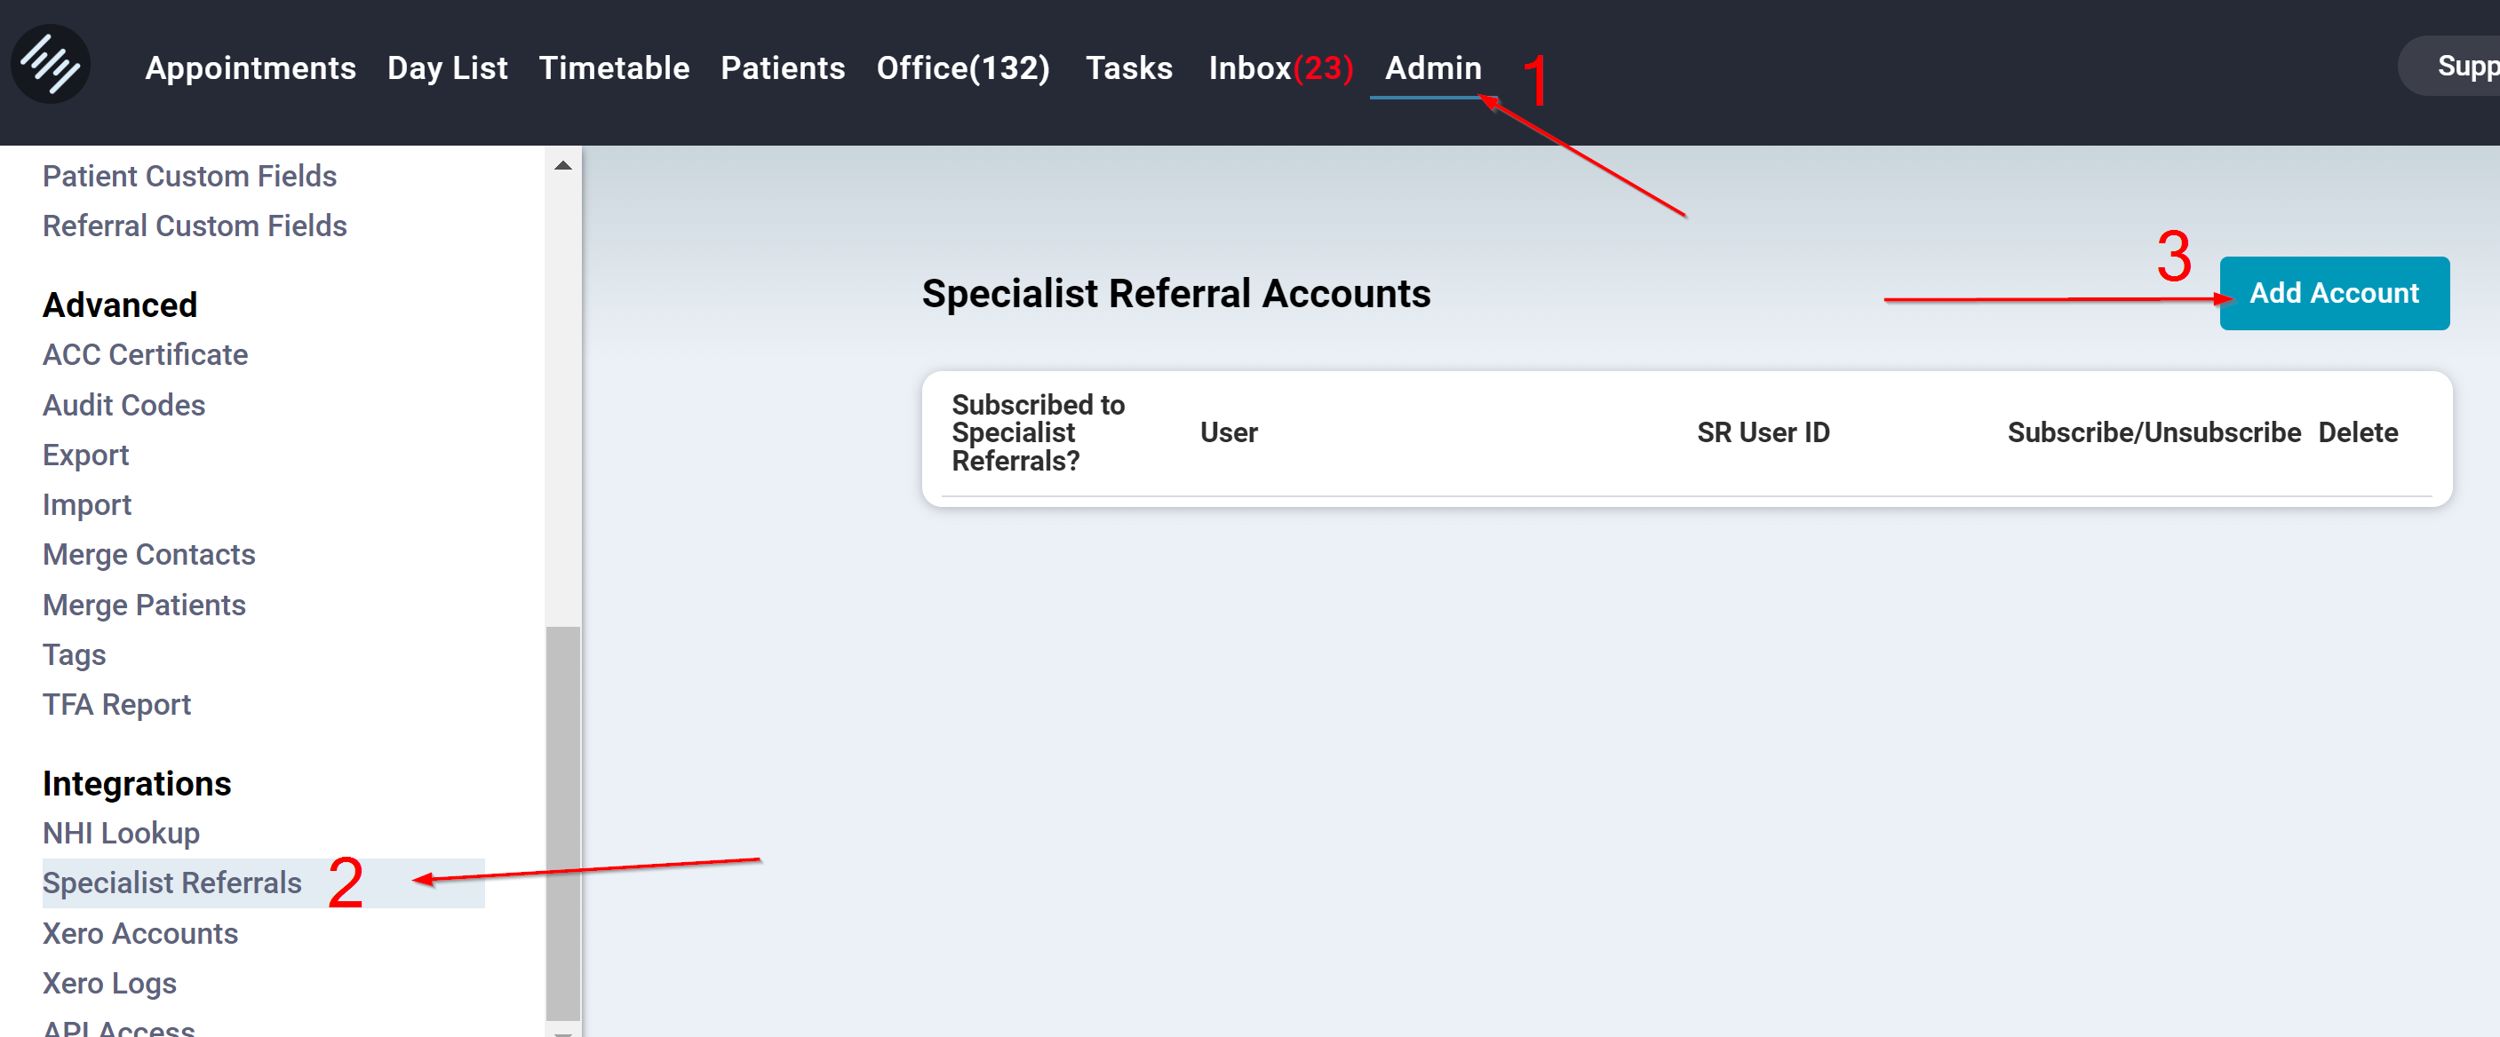This screenshot has height=1037, width=2500.
Task: Open Specialist Referrals in sidebar
Action: pos(171,883)
